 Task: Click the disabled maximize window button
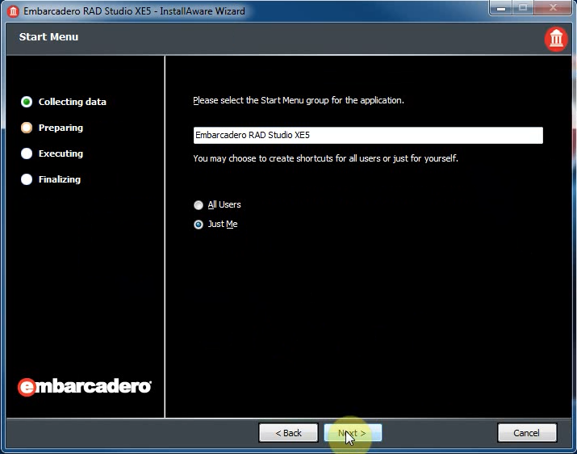click(523, 7)
